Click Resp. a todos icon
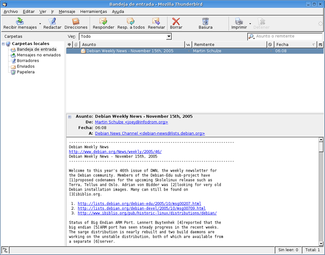This screenshot has width=325, height=255. click(131, 21)
